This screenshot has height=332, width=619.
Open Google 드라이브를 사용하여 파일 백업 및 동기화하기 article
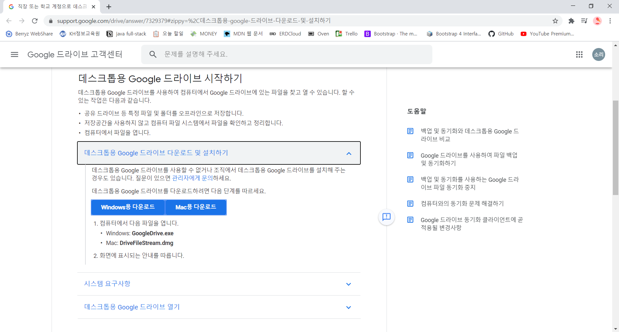tap(469, 159)
